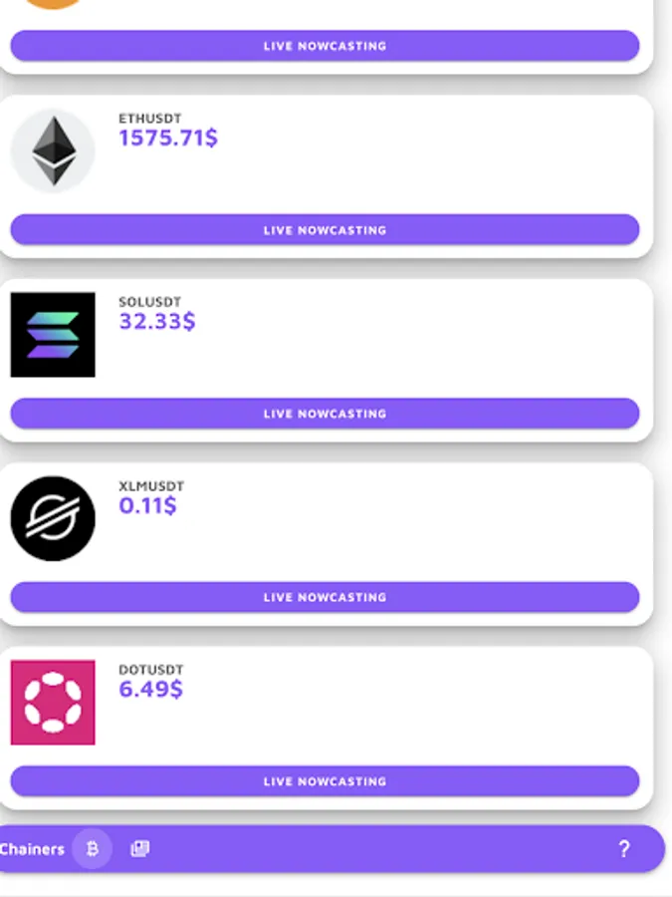The width and height of the screenshot is (672, 897).
Task: Click the Ethereum diamond logo
Action: coord(53,150)
